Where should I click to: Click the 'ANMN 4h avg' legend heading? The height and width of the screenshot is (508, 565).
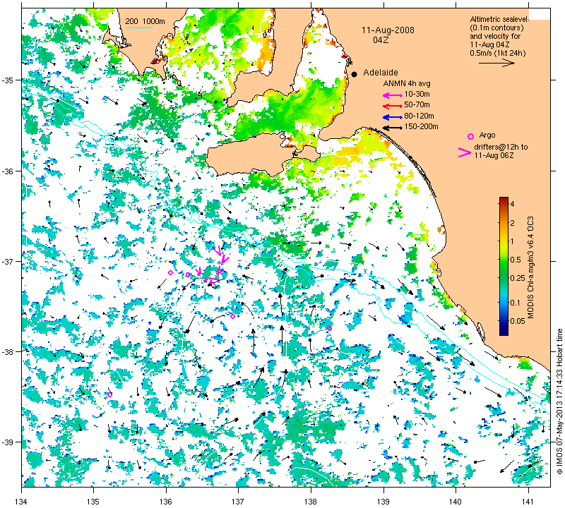click(407, 83)
